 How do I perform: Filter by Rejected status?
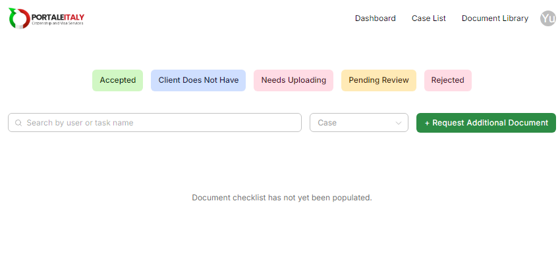pyautogui.click(x=448, y=80)
